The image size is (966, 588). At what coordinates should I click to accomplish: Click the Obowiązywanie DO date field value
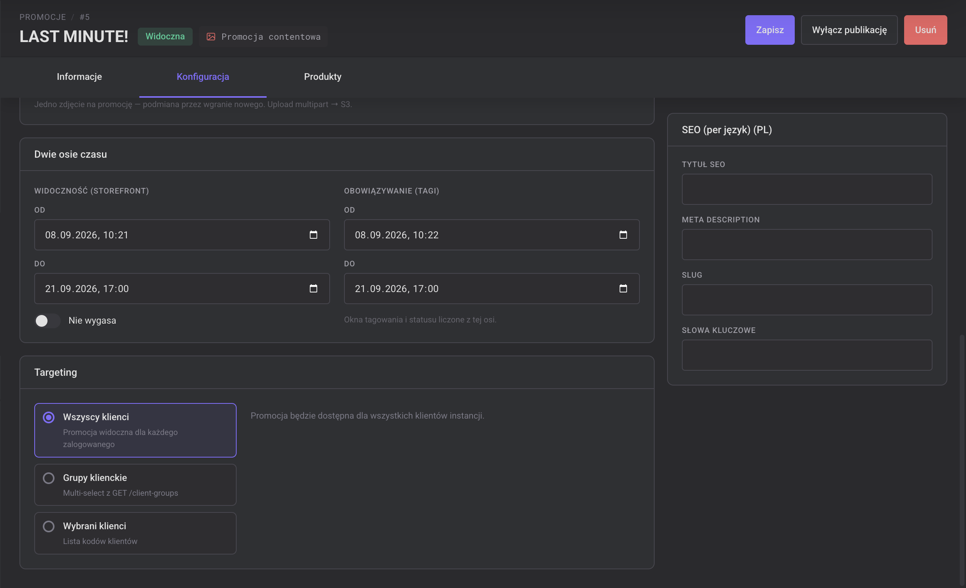tap(396, 288)
